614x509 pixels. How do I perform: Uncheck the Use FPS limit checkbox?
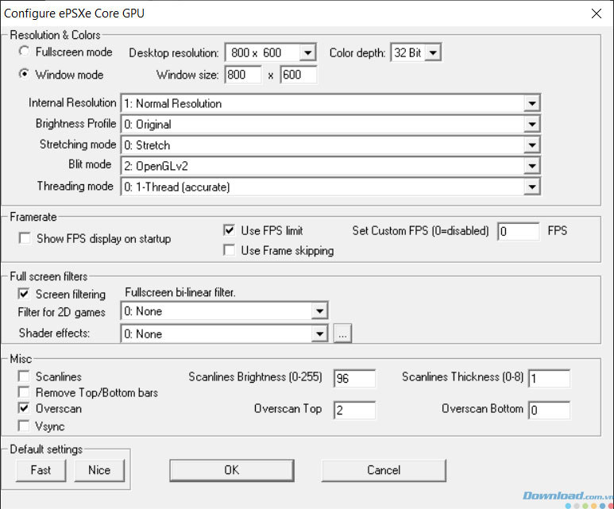pos(230,230)
